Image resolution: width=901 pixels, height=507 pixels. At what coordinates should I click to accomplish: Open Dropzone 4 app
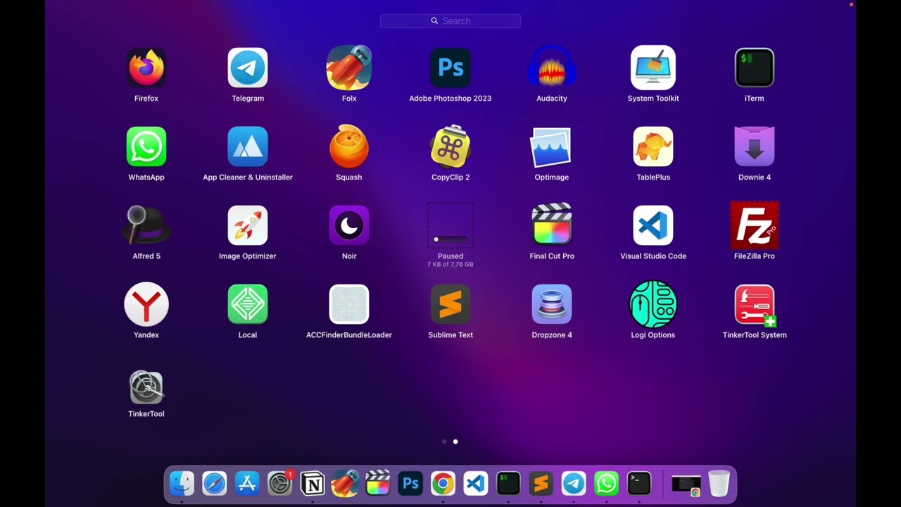pos(552,305)
